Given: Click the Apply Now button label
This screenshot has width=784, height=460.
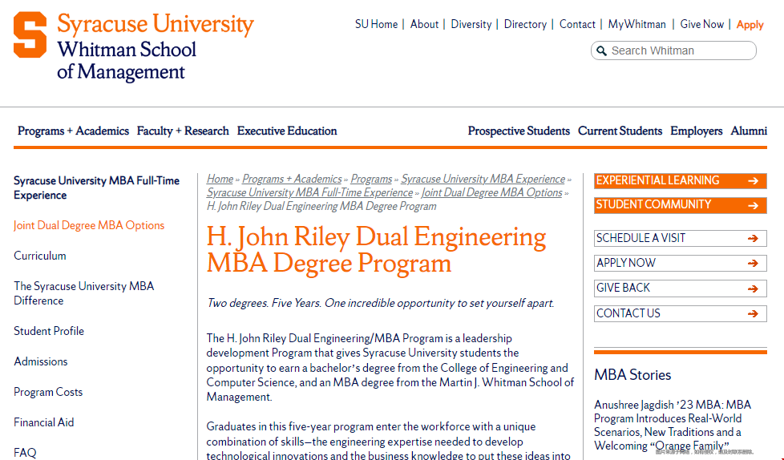Looking at the screenshot, I should pyautogui.click(x=626, y=263).
